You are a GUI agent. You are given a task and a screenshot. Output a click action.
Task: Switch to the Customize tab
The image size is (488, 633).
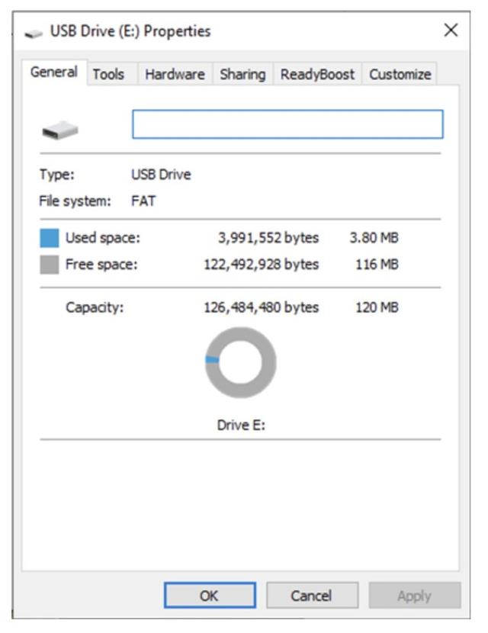coord(400,74)
